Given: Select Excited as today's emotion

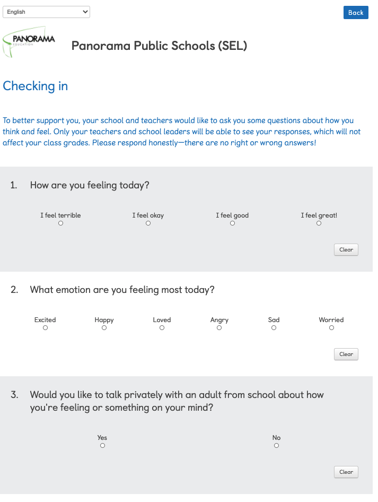Looking at the screenshot, I should point(46,327).
